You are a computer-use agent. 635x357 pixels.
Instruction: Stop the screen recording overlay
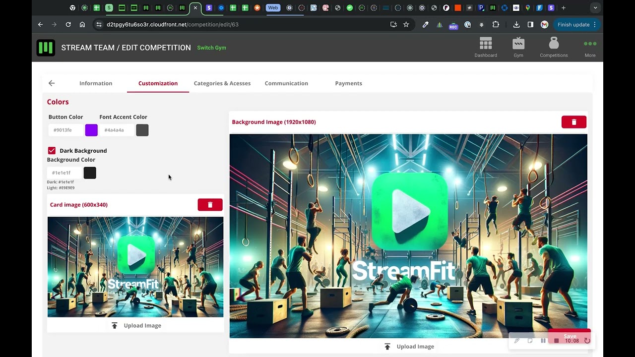(x=557, y=341)
